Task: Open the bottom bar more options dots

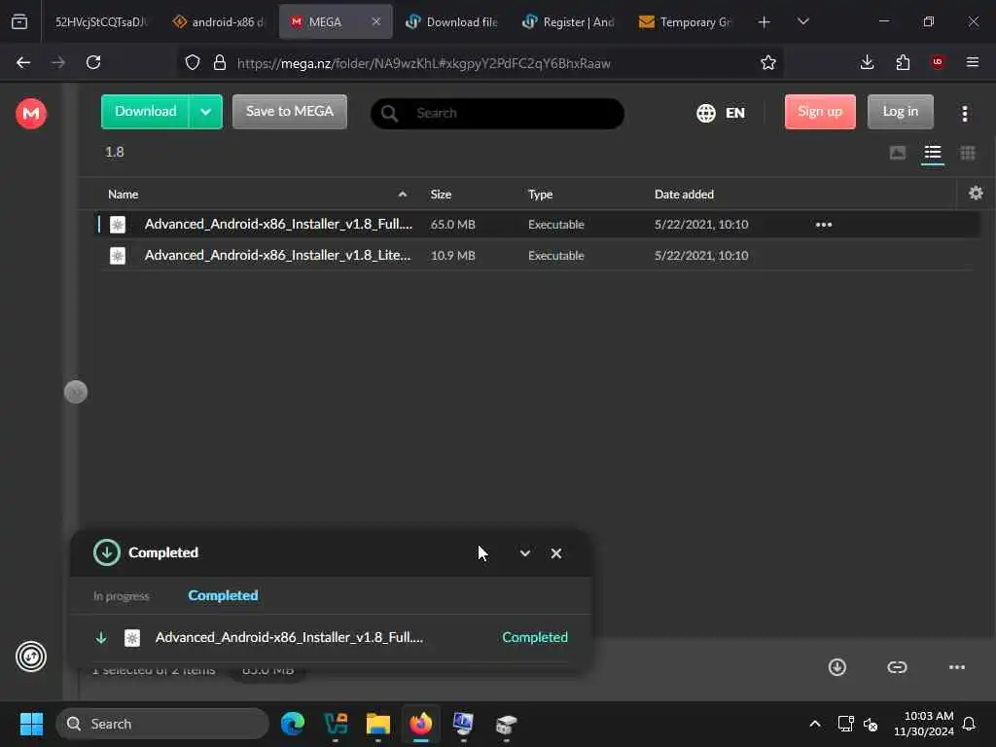Action: click(957, 667)
